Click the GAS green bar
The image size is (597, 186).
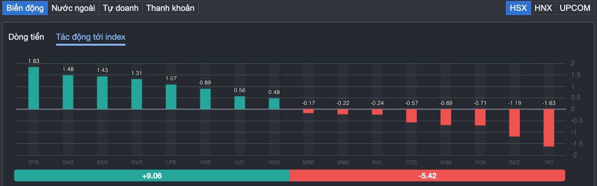[x=68, y=92]
